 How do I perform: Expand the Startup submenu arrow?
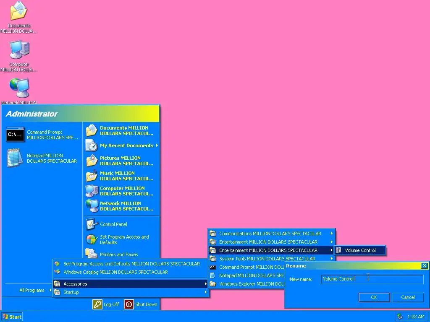tap(205, 292)
